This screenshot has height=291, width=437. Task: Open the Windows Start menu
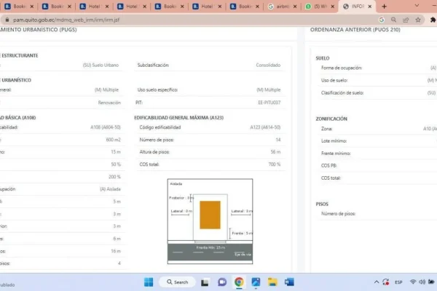pyautogui.click(x=148, y=282)
